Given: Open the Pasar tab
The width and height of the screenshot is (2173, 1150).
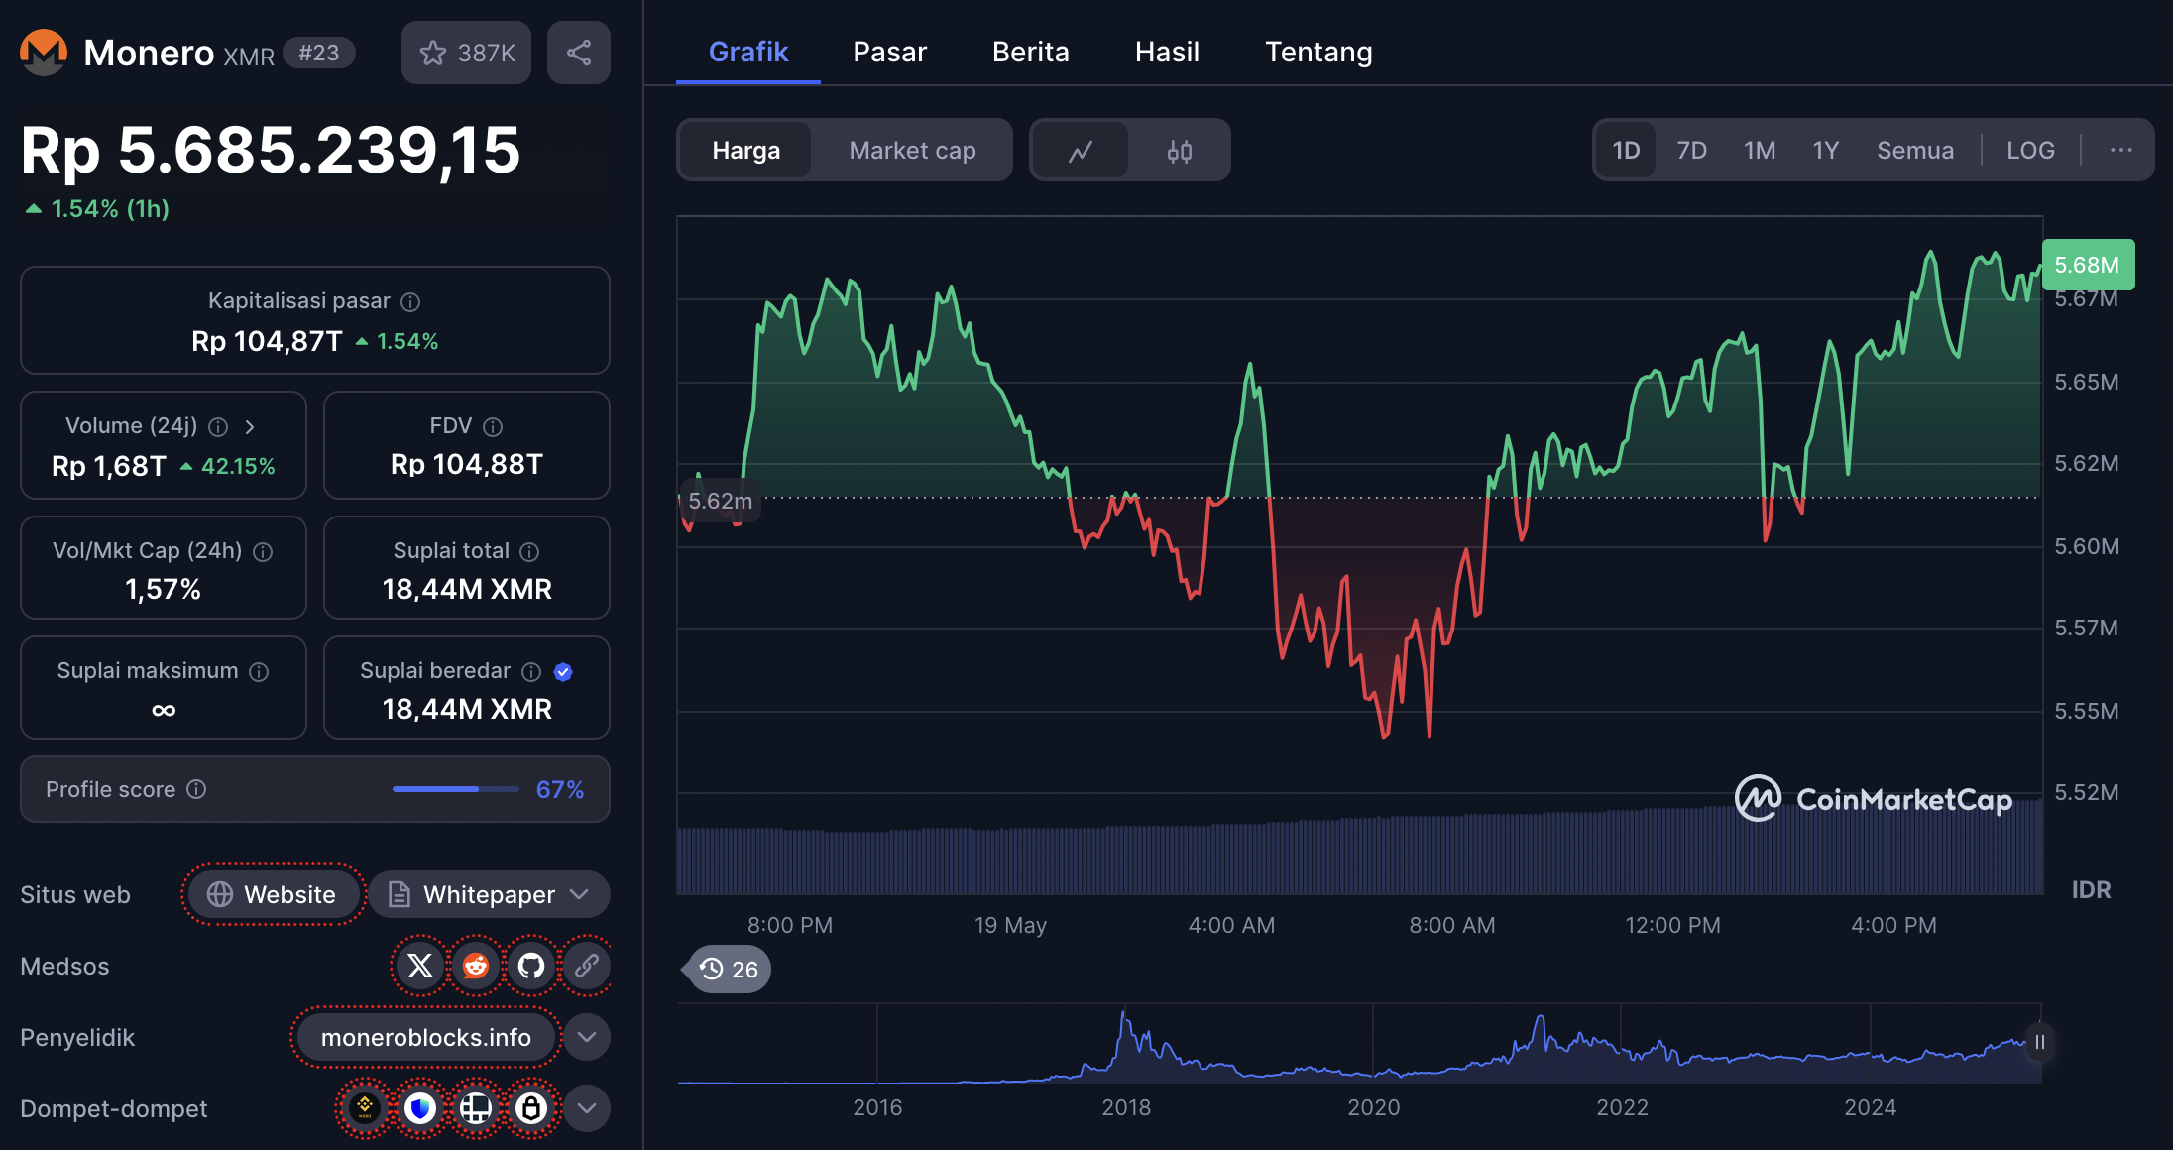Looking at the screenshot, I should (x=889, y=52).
